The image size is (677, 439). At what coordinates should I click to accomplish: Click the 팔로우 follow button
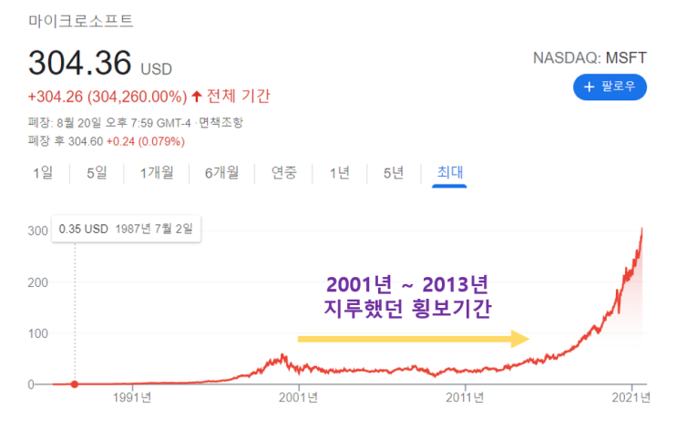click(610, 87)
